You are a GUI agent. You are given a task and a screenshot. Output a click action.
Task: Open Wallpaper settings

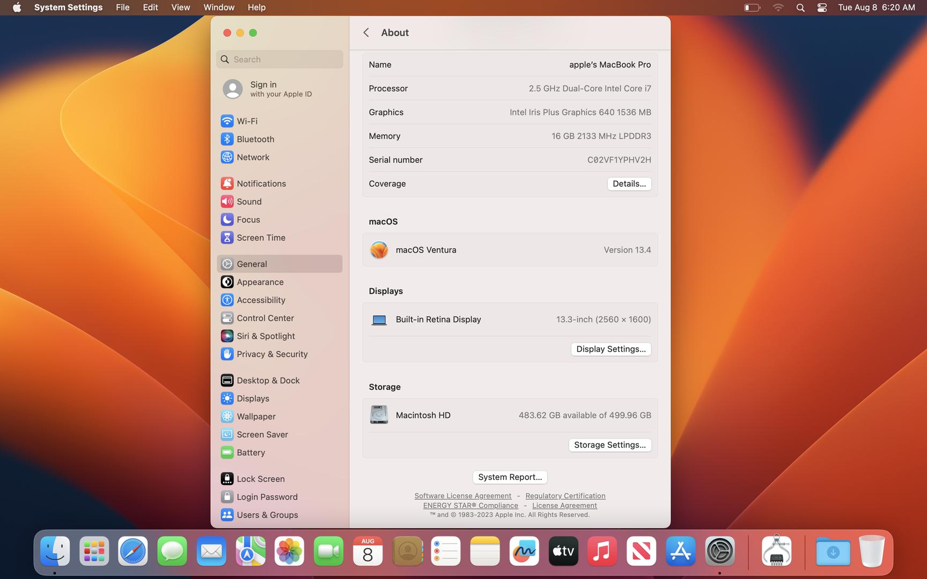pos(279,417)
